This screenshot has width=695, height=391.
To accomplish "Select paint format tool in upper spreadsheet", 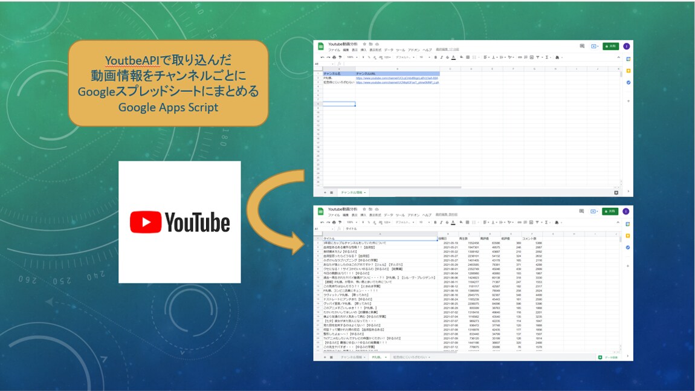I will pos(340,57).
